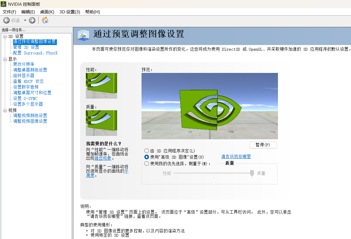
Task: Collapse the 显示 tree node
Action: 5,59
